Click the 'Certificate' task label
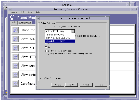 pyautogui.click(x=28, y=84)
